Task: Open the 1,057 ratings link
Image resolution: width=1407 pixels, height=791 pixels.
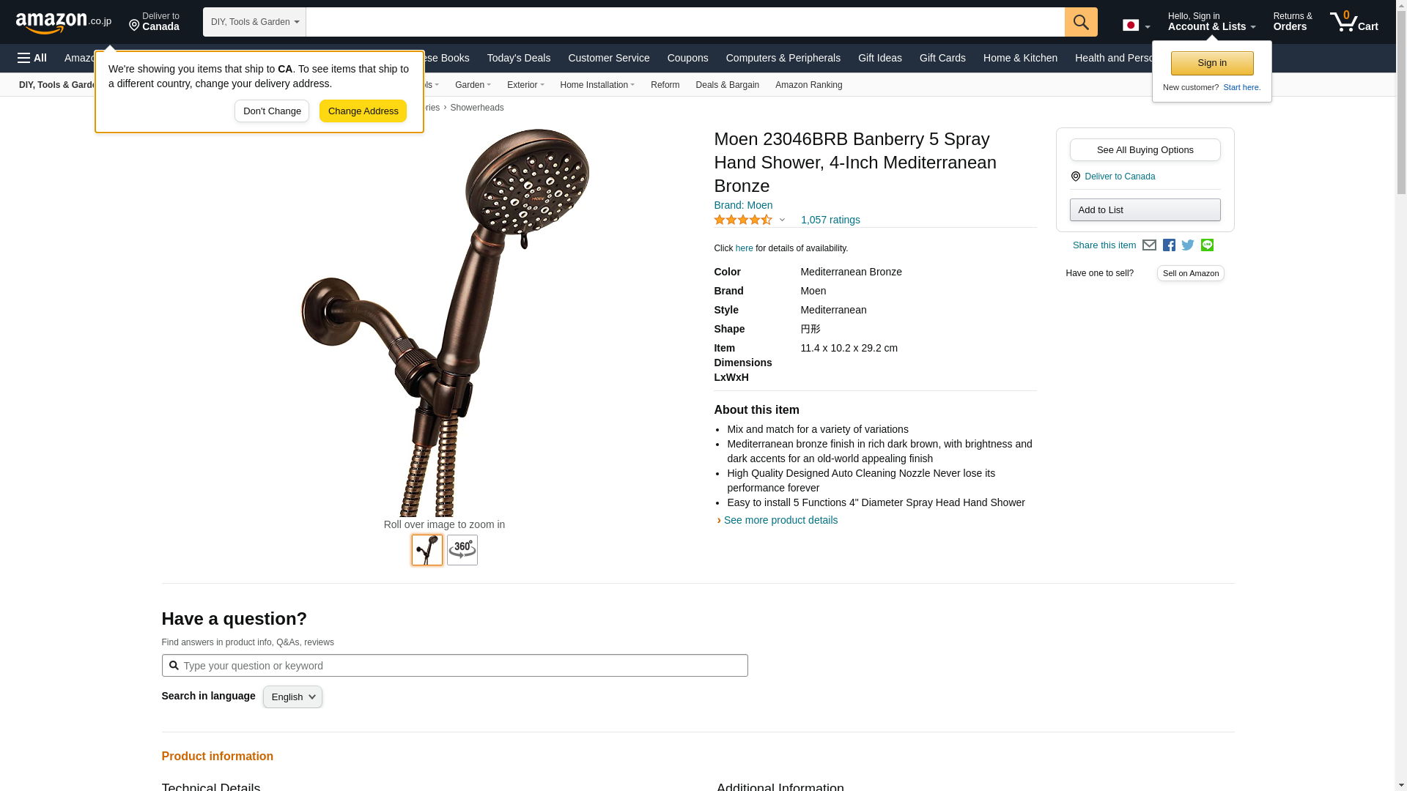Action: 830,220
